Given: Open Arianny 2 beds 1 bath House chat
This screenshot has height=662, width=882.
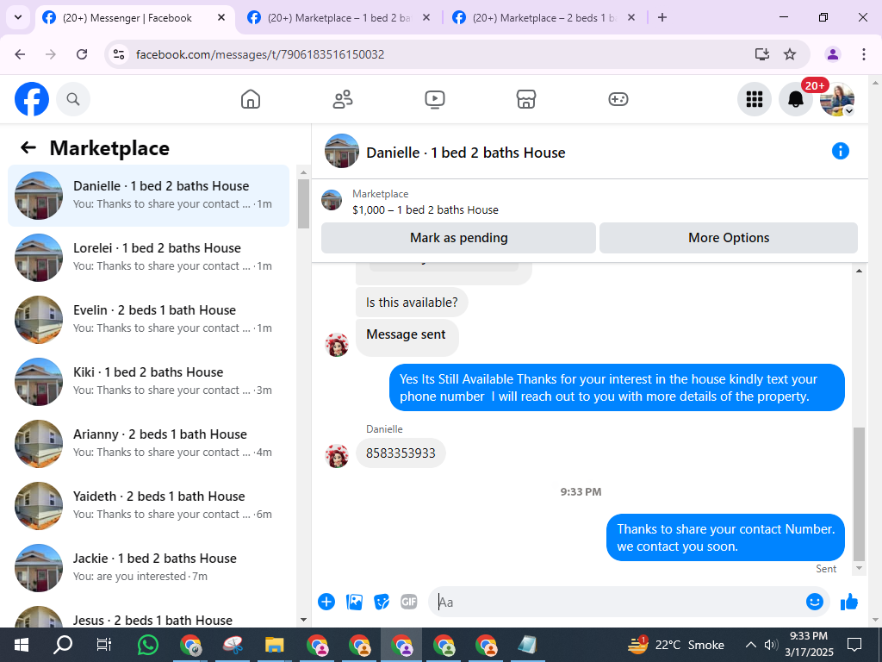Looking at the screenshot, I should (x=148, y=443).
